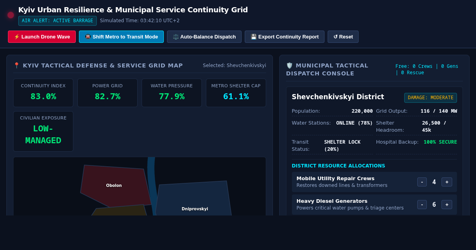Viewport: 476px width, 250px height.
Task: Click the Free crews, gens, rescue summary
Action: (427, 69)
